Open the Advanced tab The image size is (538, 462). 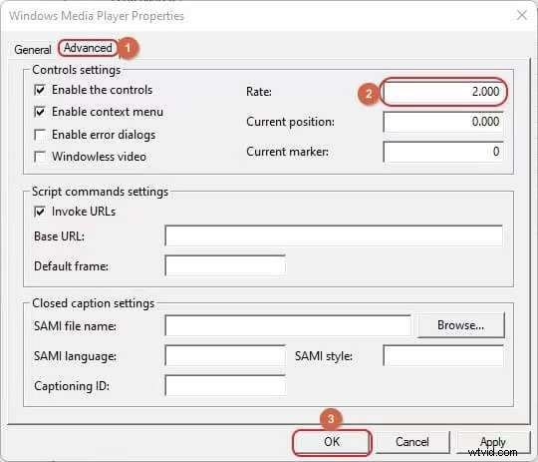tap(88, 48)
